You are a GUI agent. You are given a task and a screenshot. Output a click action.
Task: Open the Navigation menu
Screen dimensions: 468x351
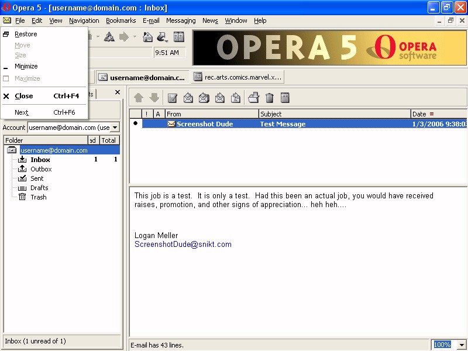pos(84,20)
